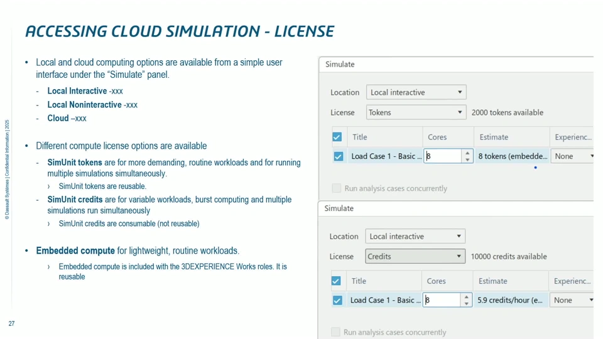The height and width of the screenshot is (339, 603).
Task: Click the upper Simulate panel title
Action: [340, 64]
